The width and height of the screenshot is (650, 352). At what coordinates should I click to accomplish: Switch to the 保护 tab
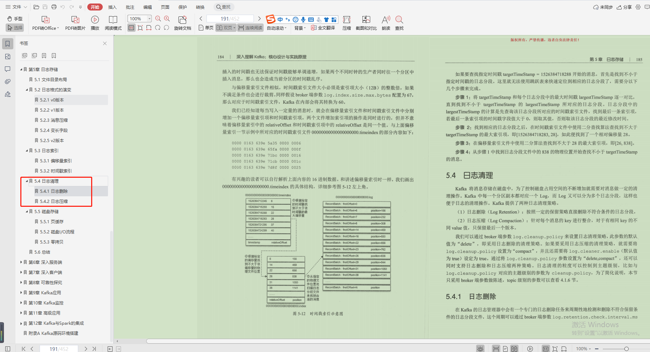point(183,7)
